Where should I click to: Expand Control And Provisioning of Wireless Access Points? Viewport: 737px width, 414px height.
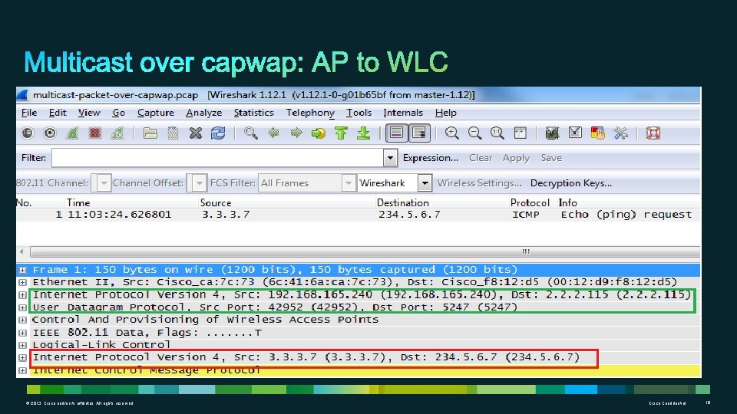pyautogui.click(x=22, y=320)
